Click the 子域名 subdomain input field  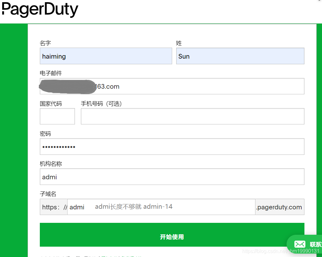pos(161,207)
